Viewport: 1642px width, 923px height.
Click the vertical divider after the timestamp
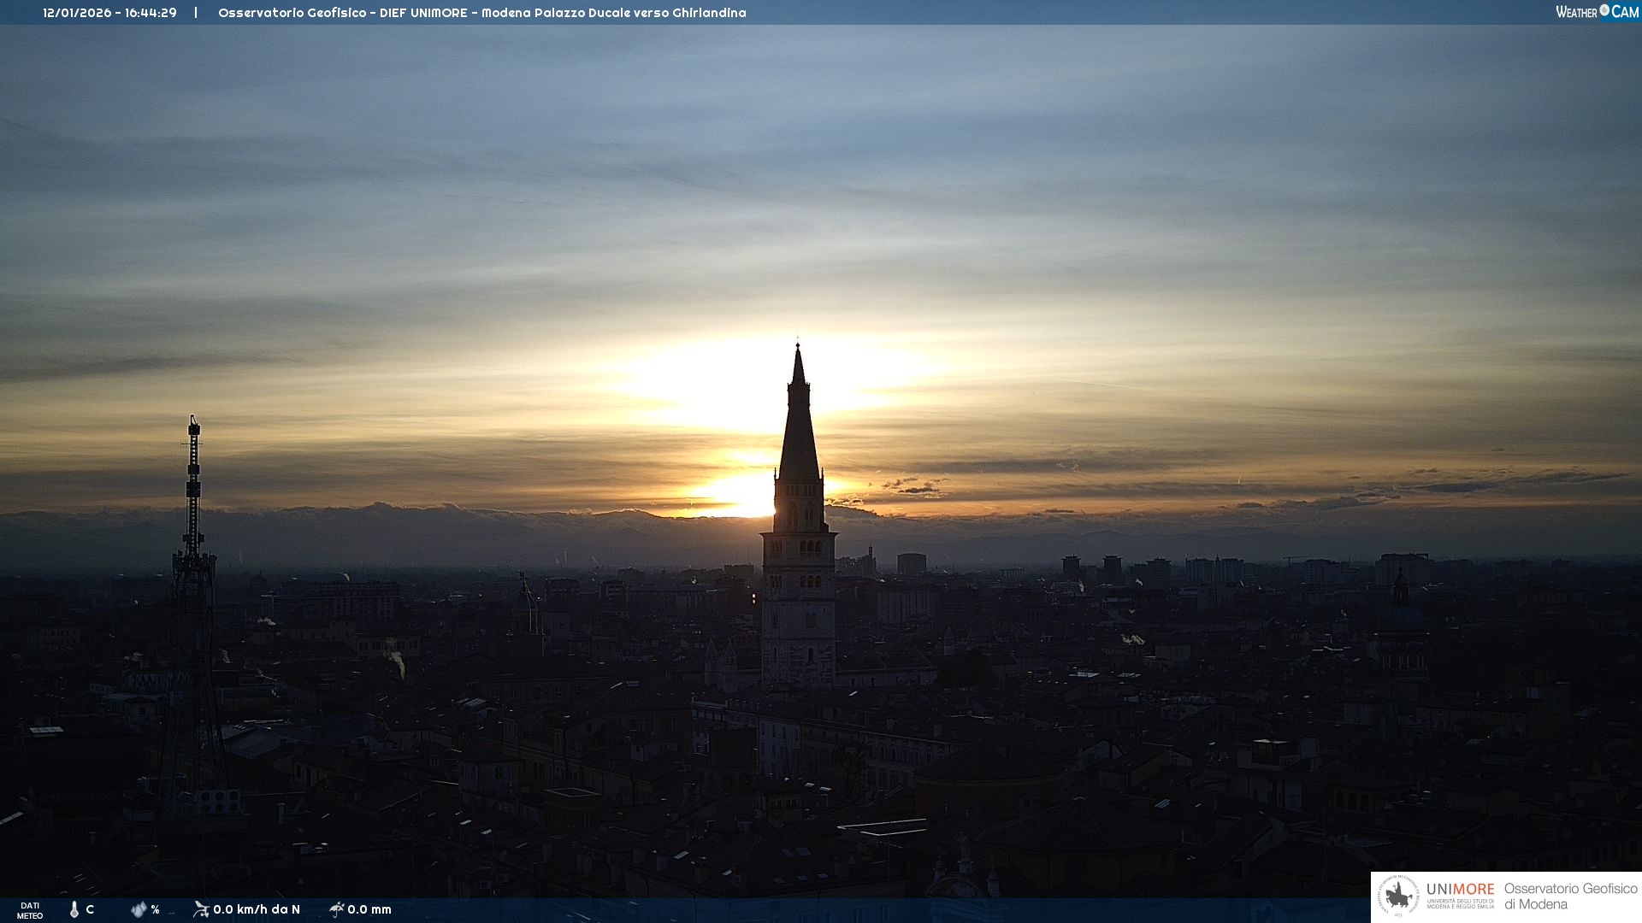point(196,13)
